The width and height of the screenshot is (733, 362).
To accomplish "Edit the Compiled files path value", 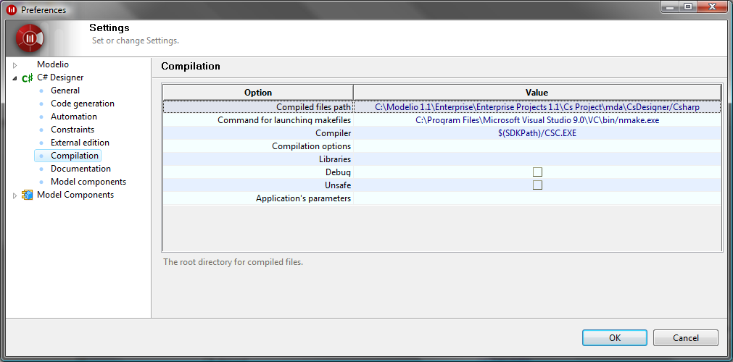I will (537, 107).
